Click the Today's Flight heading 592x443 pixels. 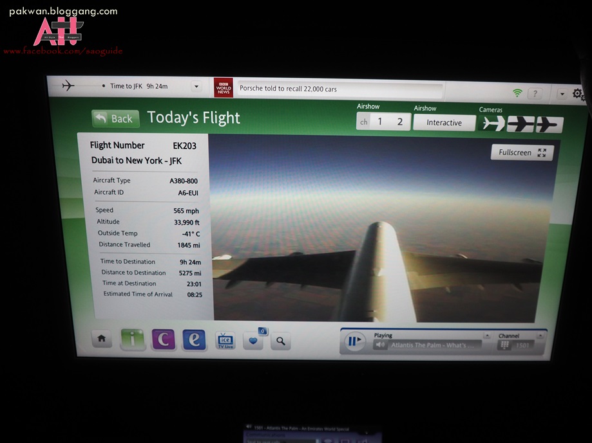click(x=193, y=118)
